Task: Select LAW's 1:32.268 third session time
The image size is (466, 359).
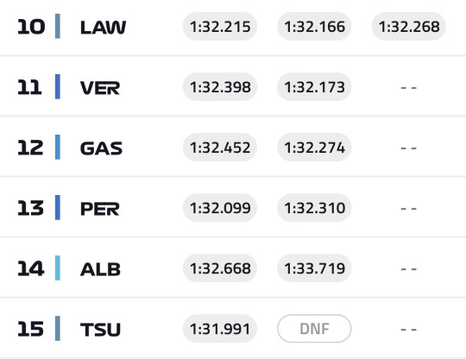Action: (x=409, y=27)
